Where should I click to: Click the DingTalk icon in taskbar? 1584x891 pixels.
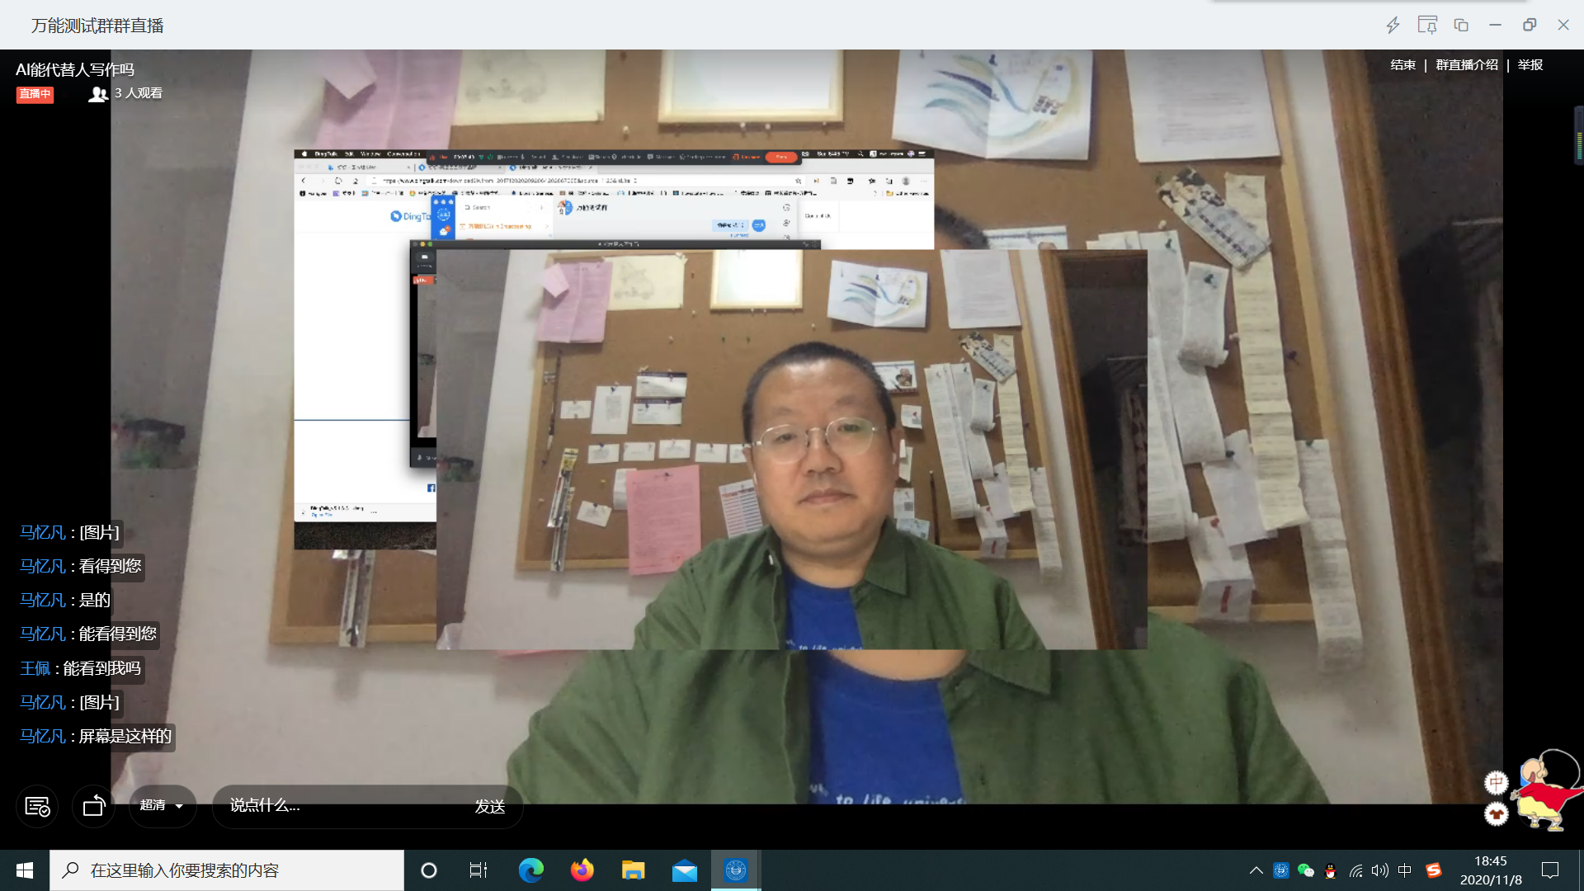pyautogui.click(x=735, y=870)
